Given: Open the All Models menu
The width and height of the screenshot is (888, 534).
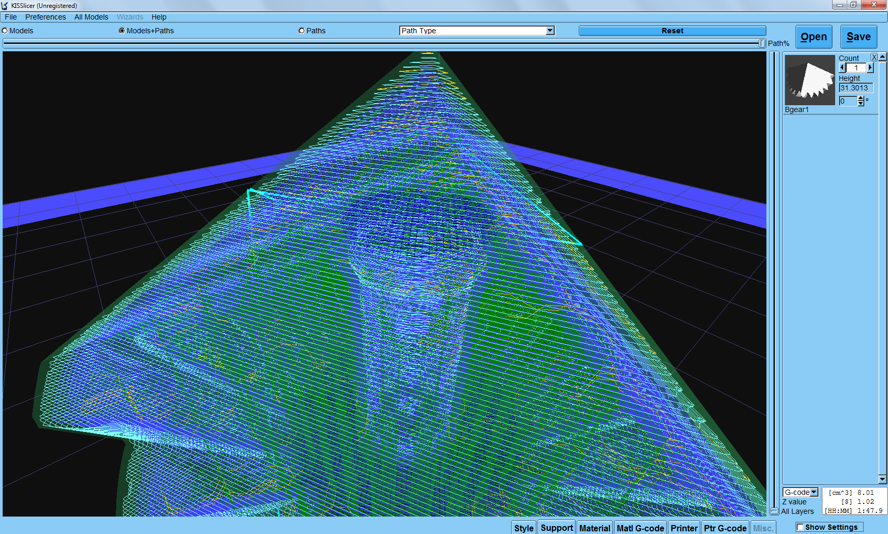Looking at the screenshot, I should coord(91,17).
